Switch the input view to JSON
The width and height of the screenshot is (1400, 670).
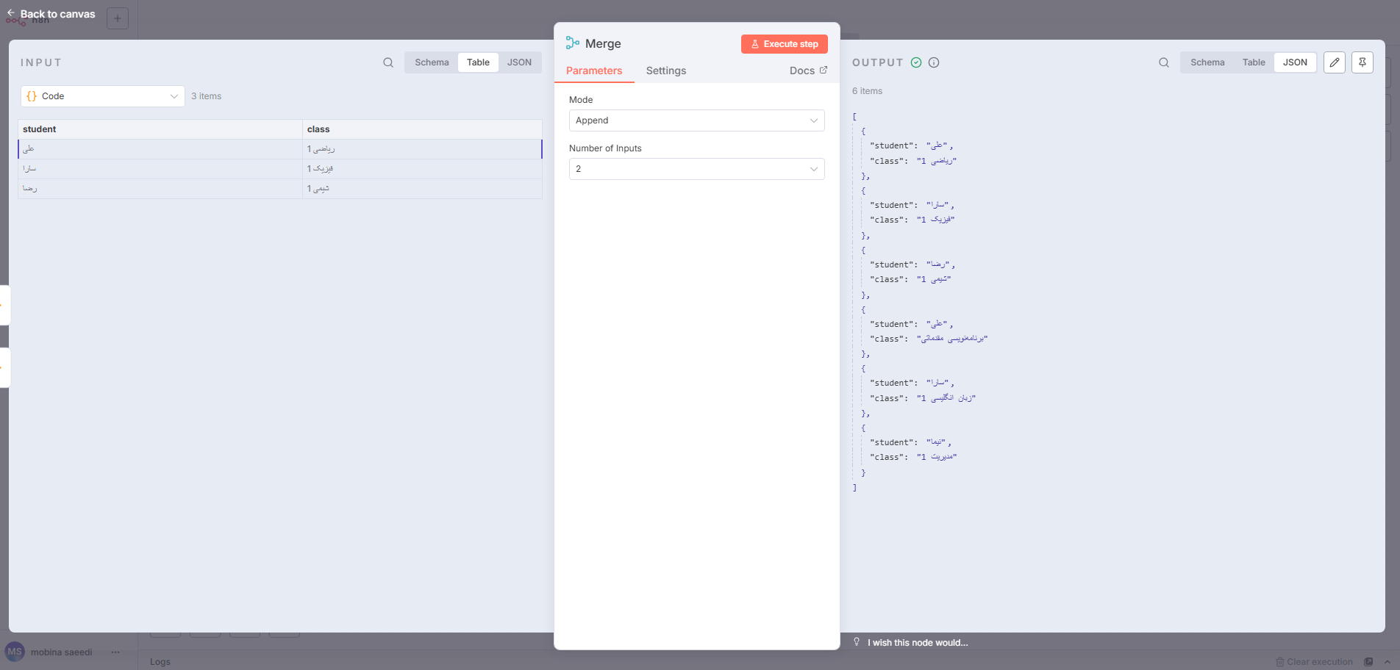[519, 62]
